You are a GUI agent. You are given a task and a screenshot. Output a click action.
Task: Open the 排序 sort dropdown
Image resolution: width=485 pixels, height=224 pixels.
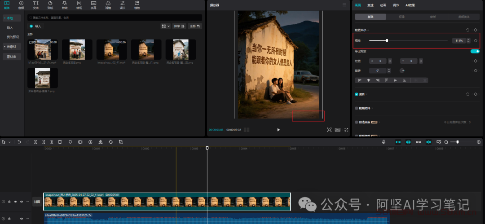[179, 26]
